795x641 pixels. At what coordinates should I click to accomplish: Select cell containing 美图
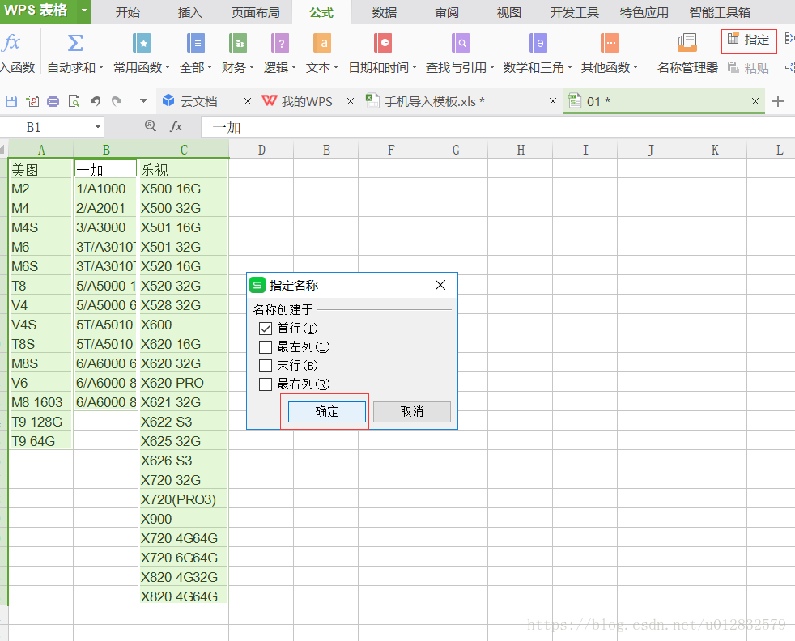[41, 169]
